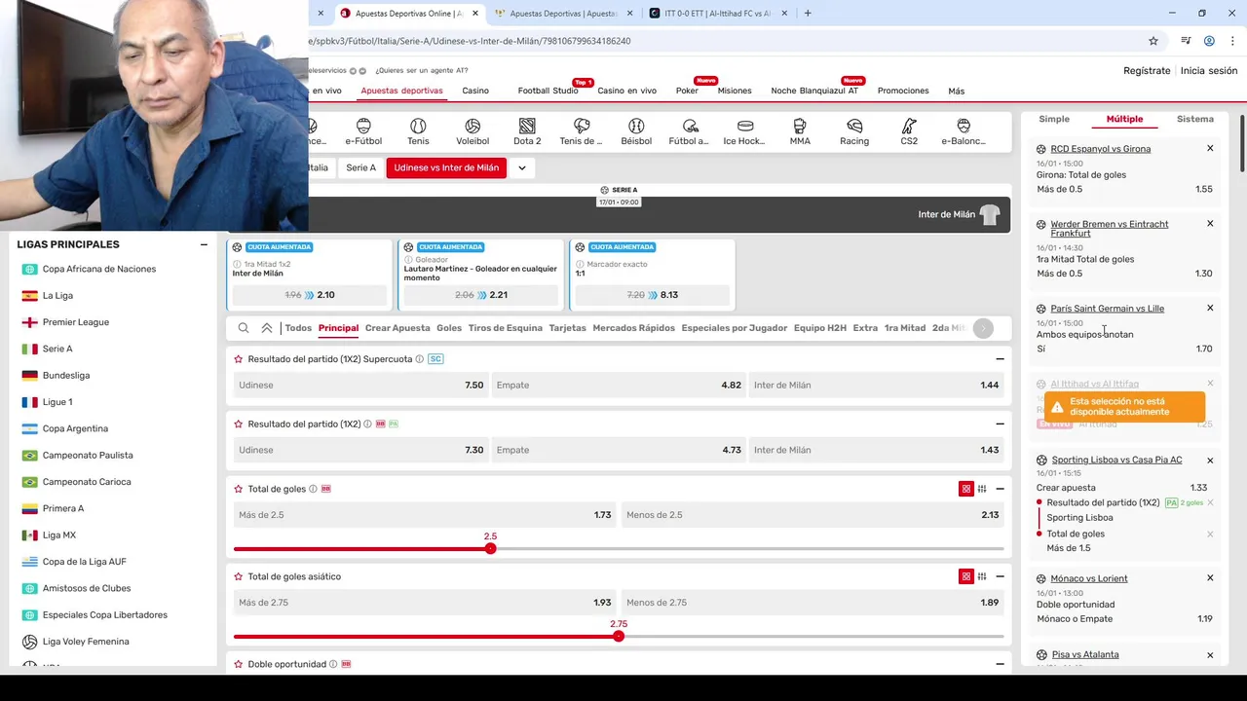Pick boosted Inter de Milán 2.10 odds
The width and height of the screenshot is (1247, 701).
310,295
